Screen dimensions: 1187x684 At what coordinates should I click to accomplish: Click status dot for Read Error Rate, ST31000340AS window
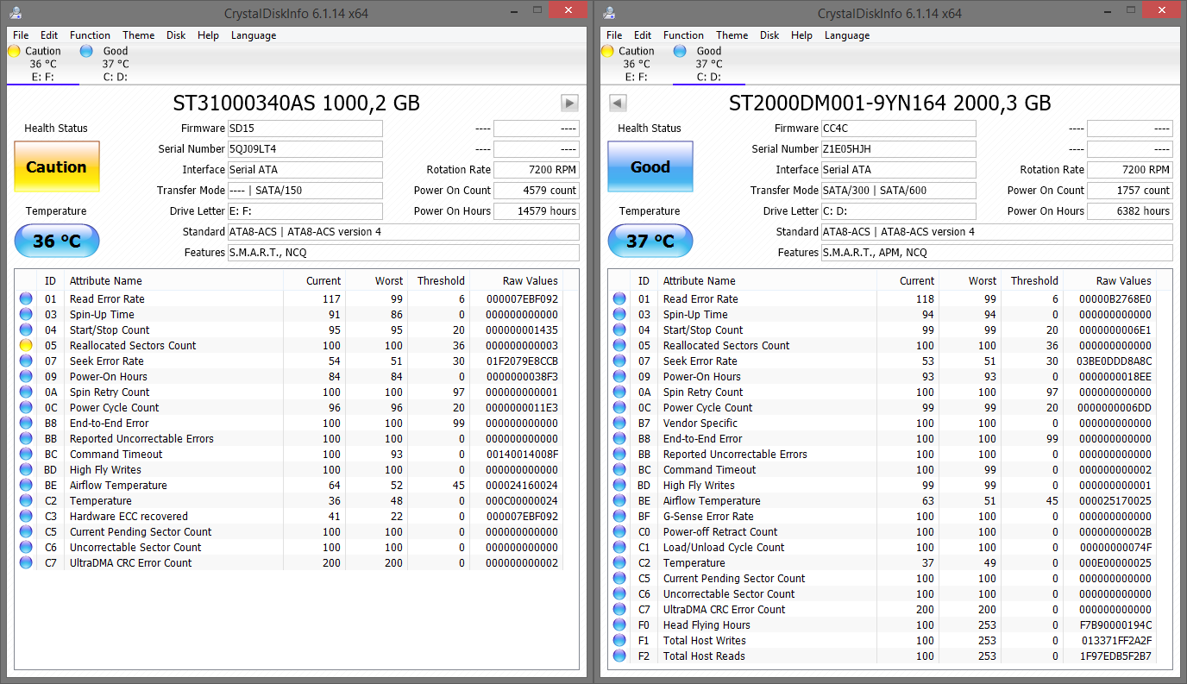pos(26,298)
